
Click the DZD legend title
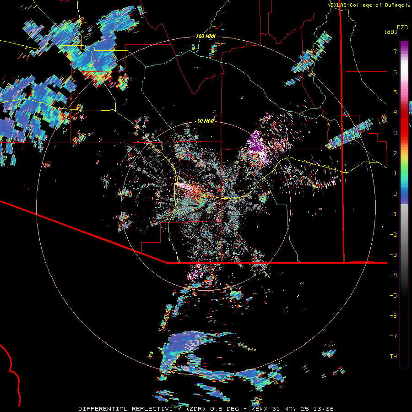click(402, 27)
